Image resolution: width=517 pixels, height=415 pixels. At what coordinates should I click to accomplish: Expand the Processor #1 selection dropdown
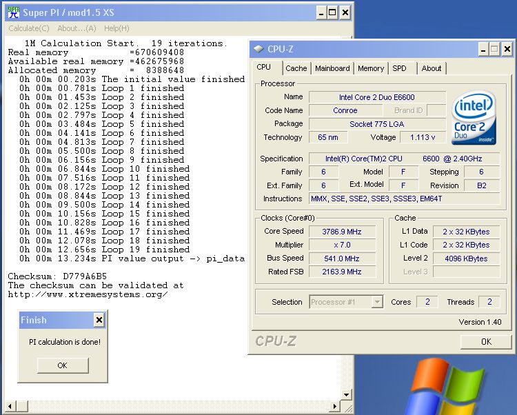pyautogui.click(x=377, y=302)
